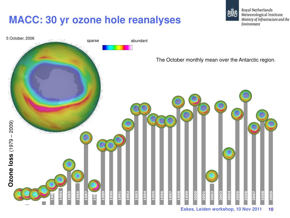Click the 1996 year label on its bar
The height and width of the screenshot is (218, 290).
(x=162, y=196)
